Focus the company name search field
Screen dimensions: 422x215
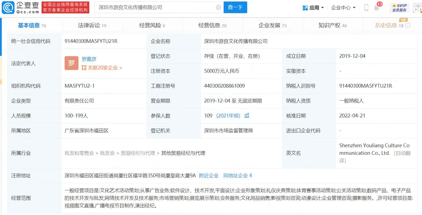pos(159,8)
